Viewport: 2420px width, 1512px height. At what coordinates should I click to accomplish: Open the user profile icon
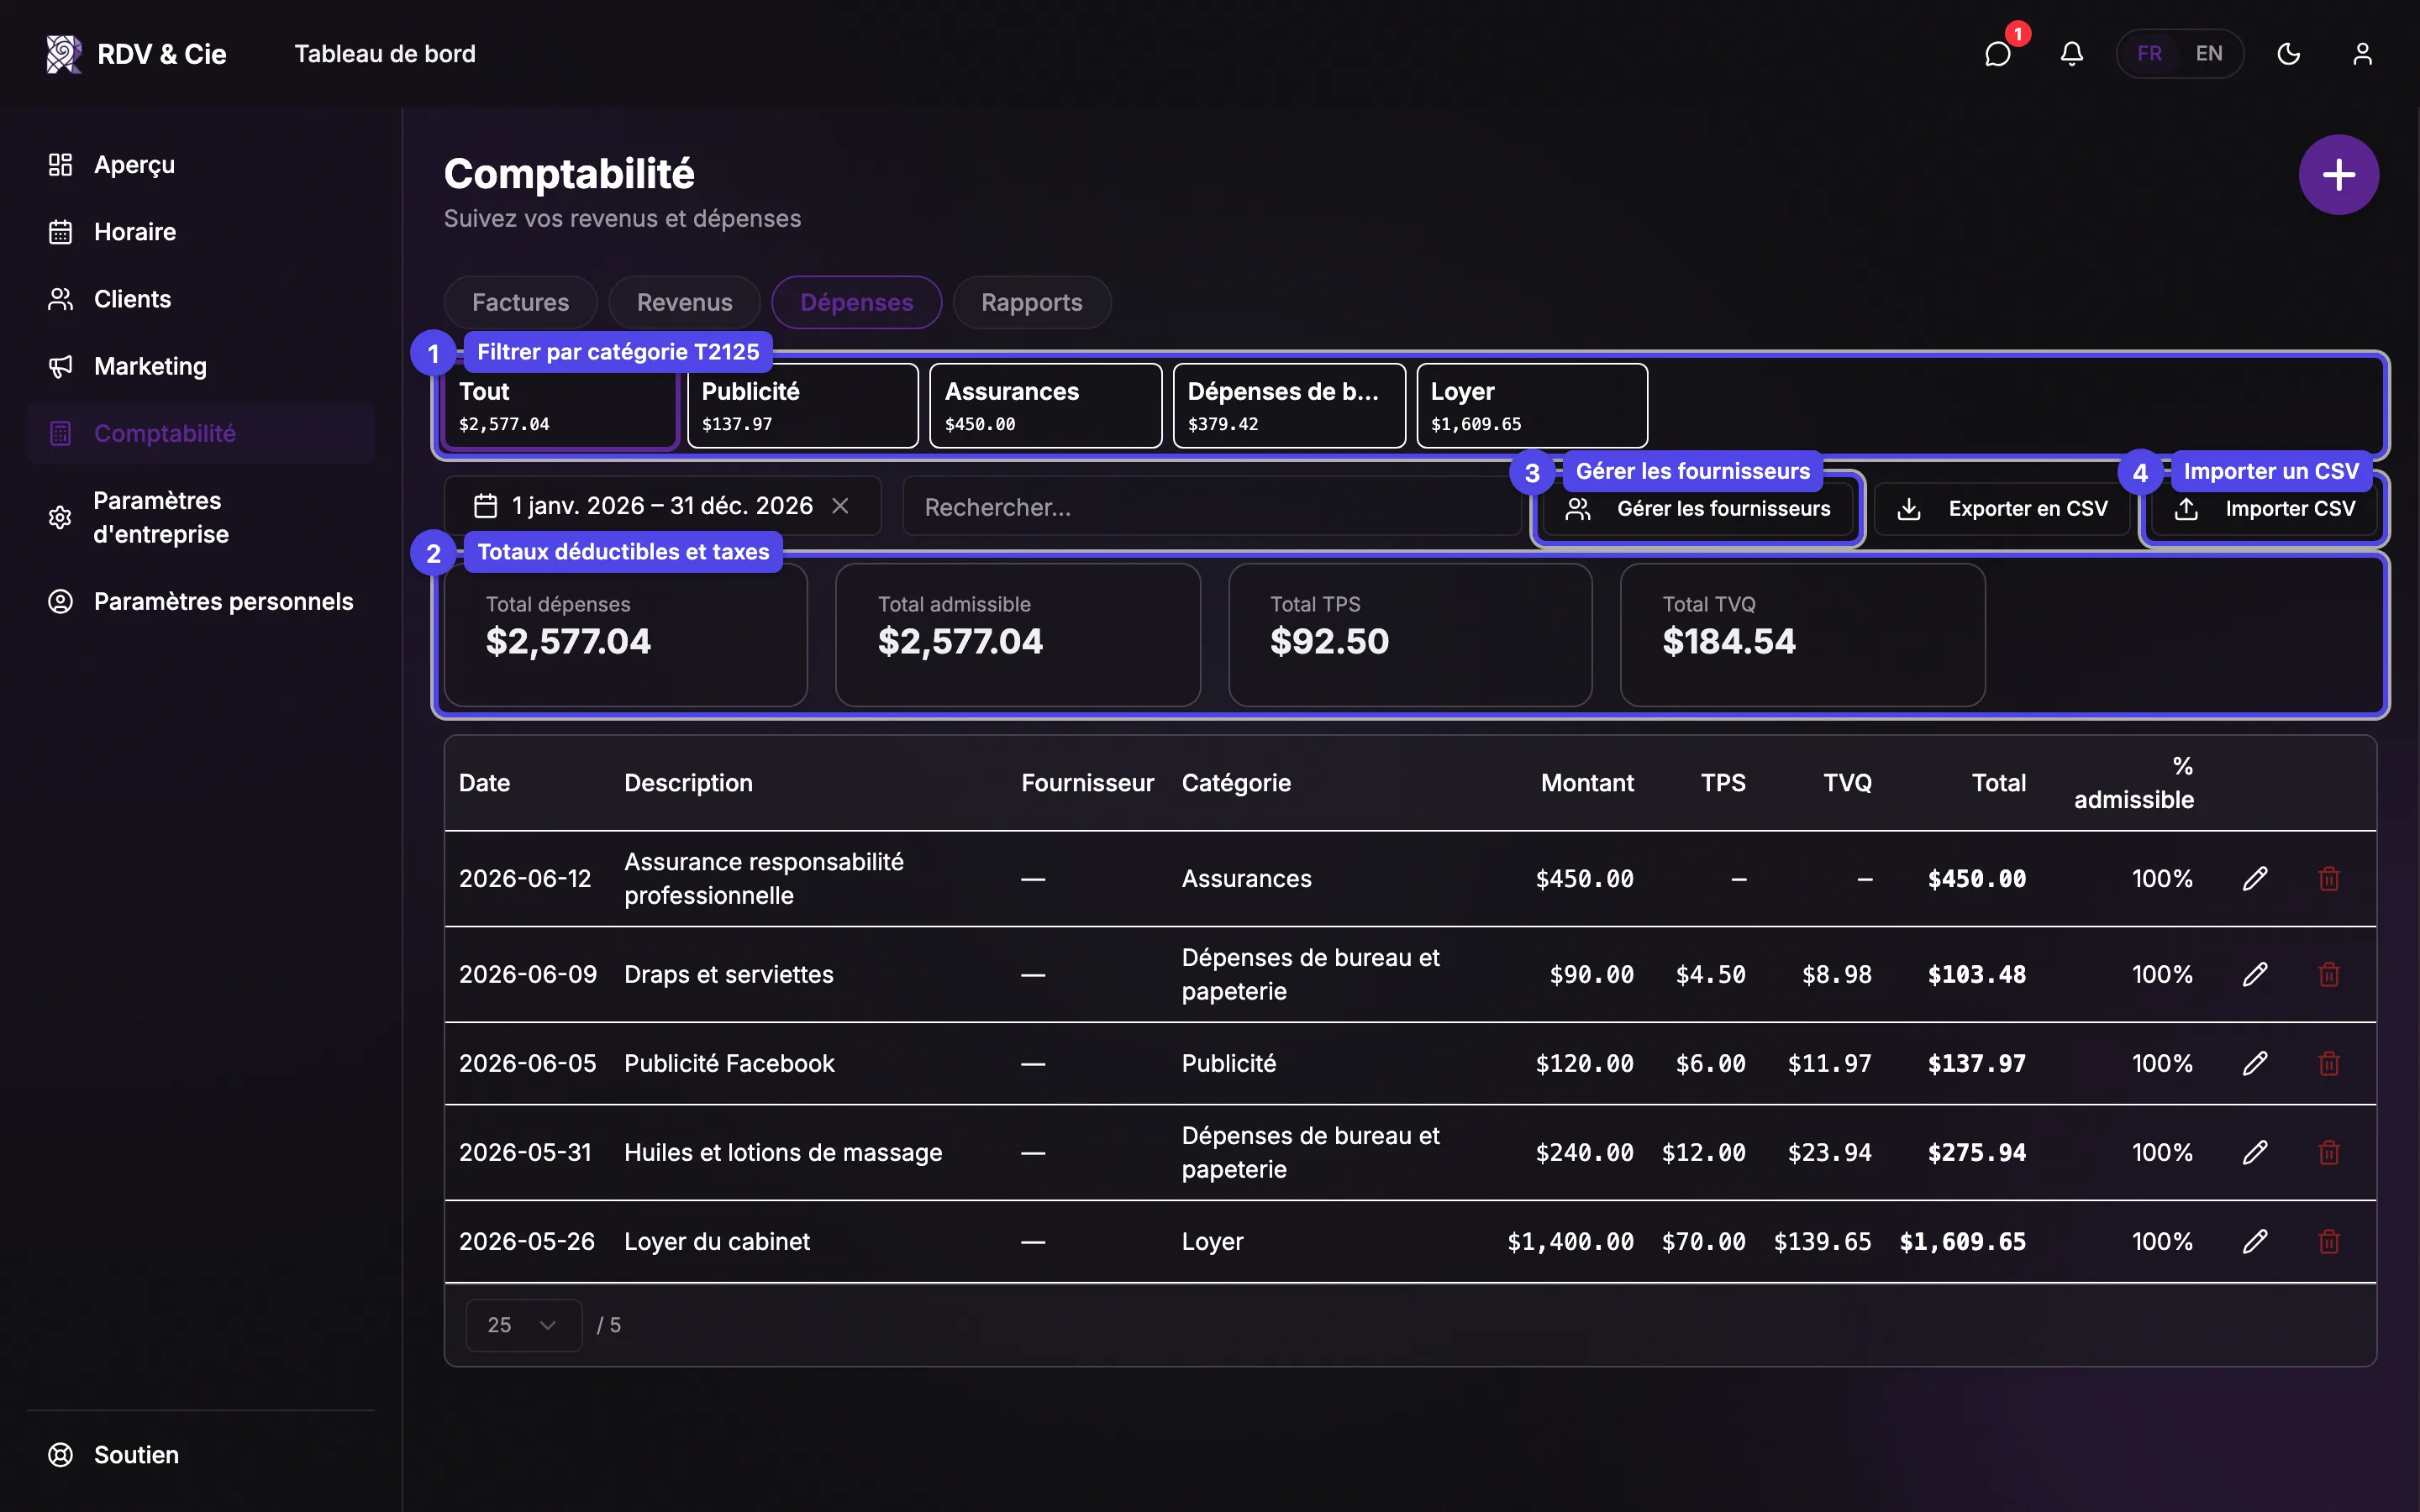(2362, 54)
